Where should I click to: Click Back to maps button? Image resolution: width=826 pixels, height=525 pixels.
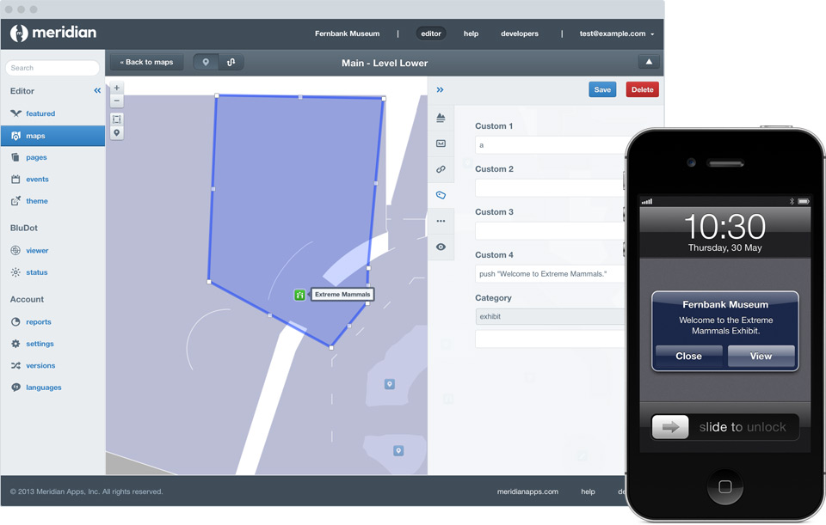click(146, 62)
